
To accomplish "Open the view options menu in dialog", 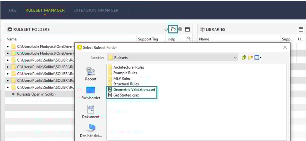I will tap(258, 58).
